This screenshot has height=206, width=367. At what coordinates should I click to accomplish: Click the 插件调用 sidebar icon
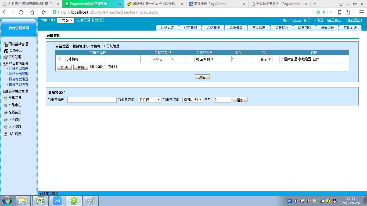tap(6, 134)
